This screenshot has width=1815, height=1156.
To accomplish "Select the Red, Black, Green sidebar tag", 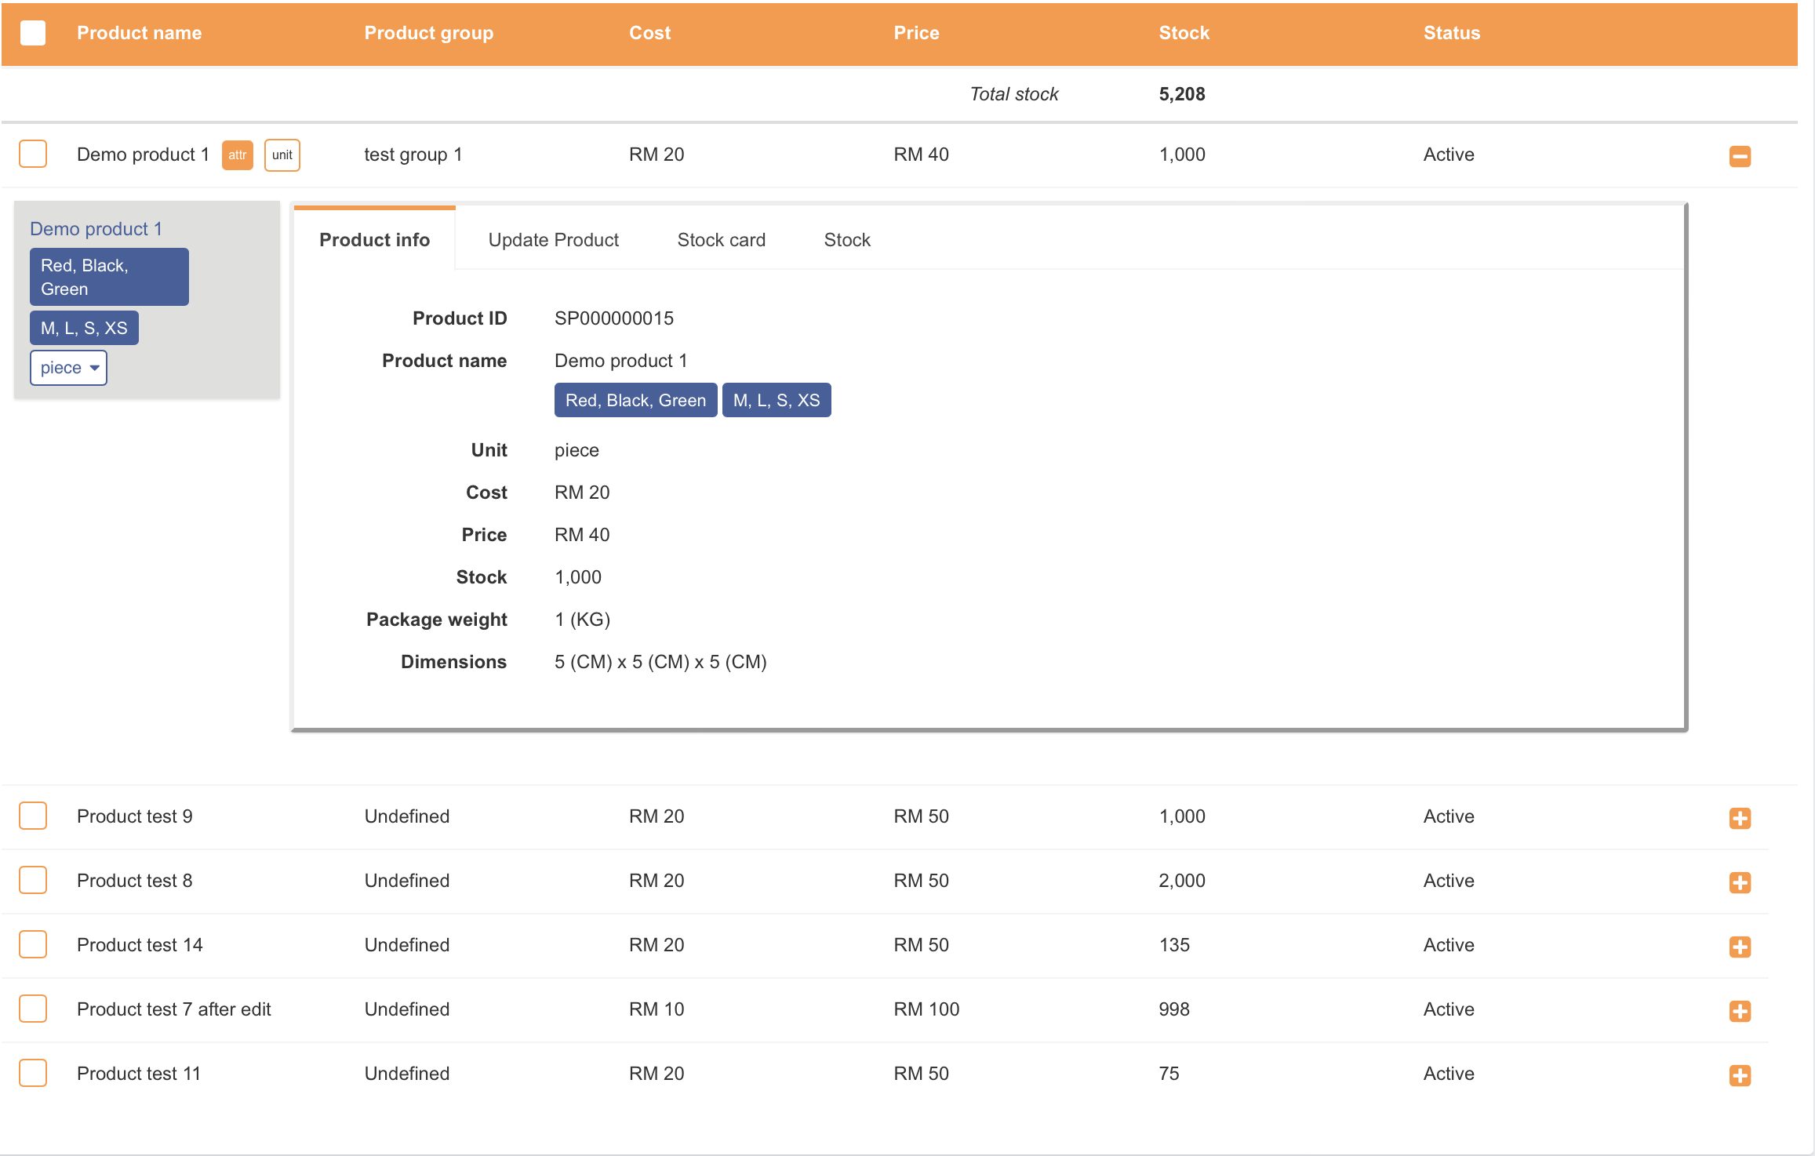I will coord(109,277).
